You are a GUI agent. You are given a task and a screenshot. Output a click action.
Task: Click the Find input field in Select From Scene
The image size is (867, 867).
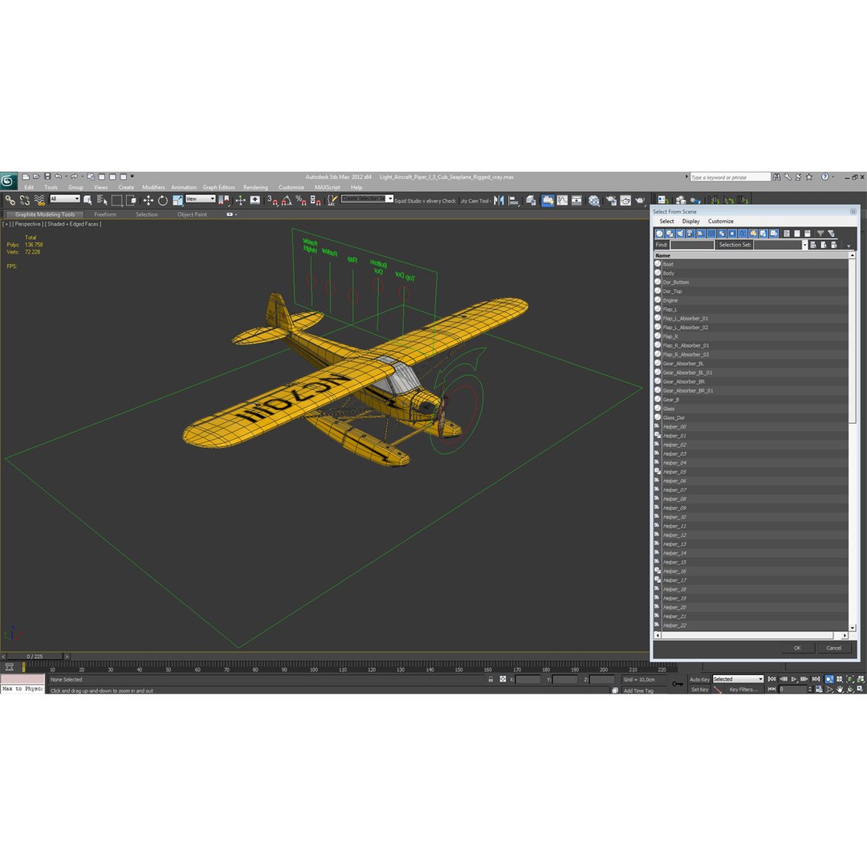coord(692,245)
